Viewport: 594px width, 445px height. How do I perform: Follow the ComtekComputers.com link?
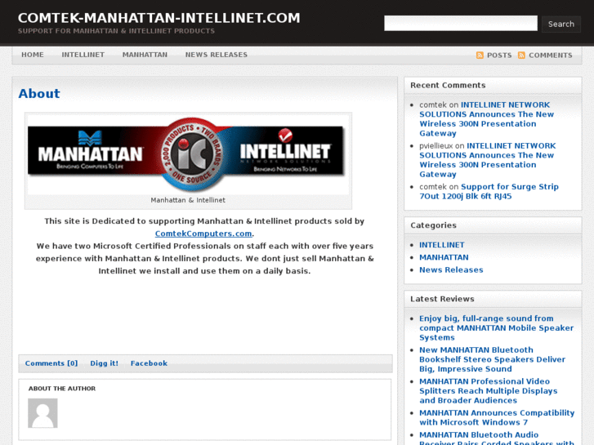tap(203, 234)
